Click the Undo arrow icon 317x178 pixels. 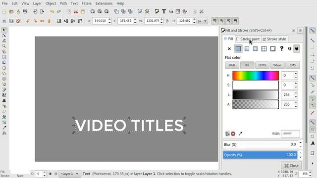[x=52, y=11]
